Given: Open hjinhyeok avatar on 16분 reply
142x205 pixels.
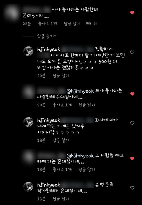Looking at the screenshot, I should click(28, 187).
